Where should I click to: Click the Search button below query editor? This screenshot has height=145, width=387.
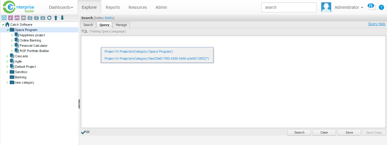tap(299, 132)
